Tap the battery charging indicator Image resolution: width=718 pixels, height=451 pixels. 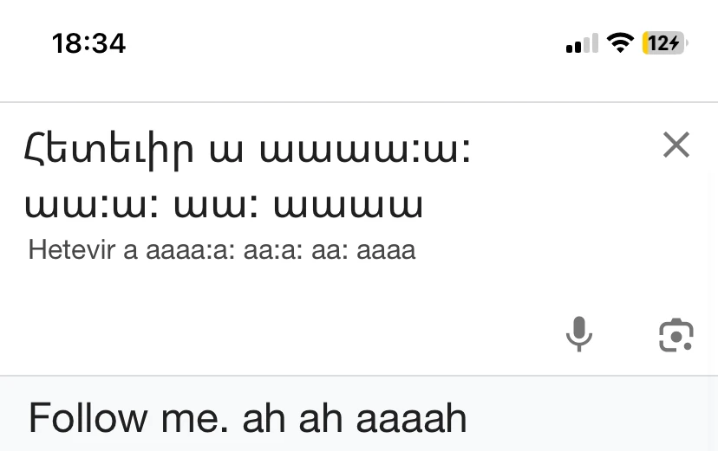pyautogui.click(x=663, y=42)
